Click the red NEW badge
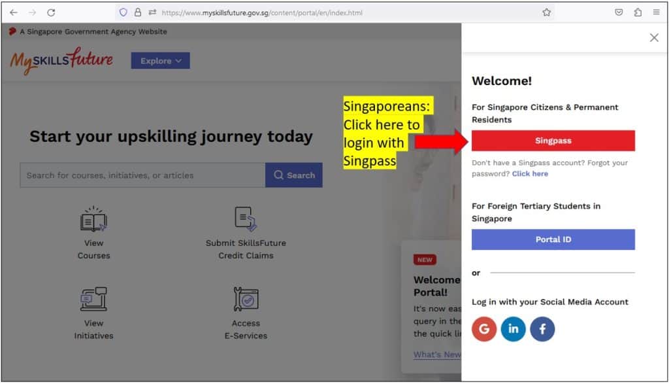 pos(425,260)
